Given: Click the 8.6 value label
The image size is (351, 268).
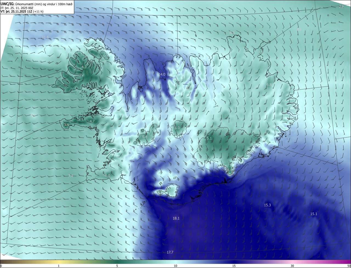Looking at the screenshot, I should click(x=299, y=29).
